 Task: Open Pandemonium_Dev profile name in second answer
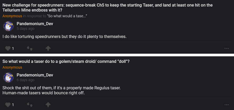[35, 75]
